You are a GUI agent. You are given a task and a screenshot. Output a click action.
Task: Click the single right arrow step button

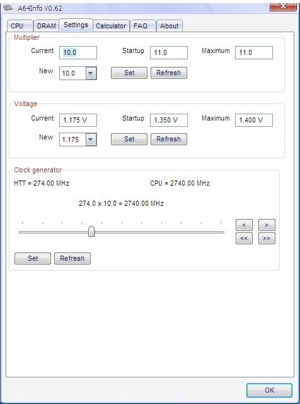267,225
